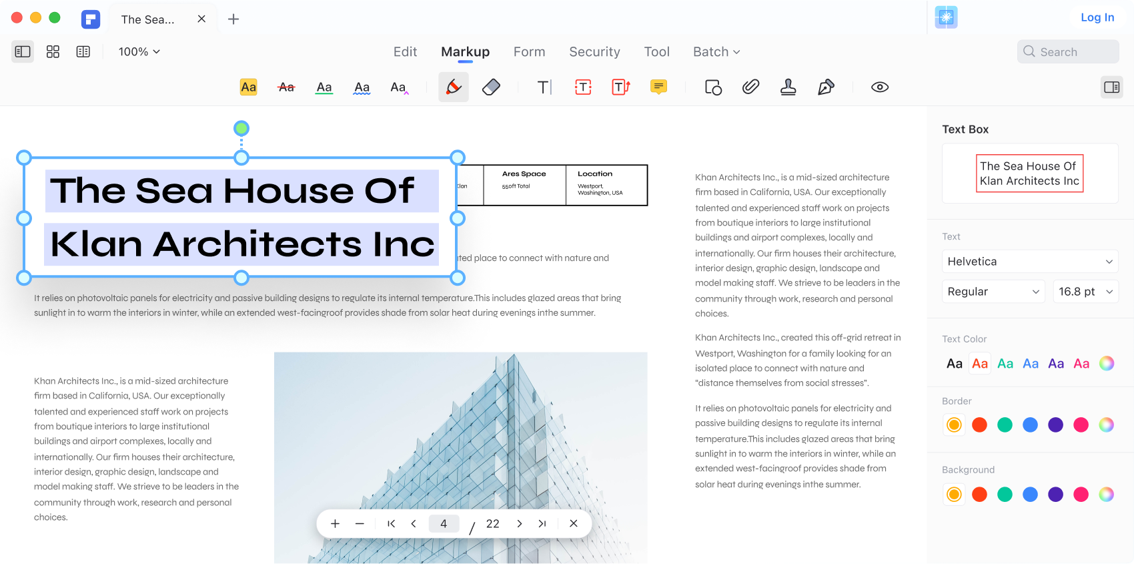Go to the next page

(x=519, y=524)
